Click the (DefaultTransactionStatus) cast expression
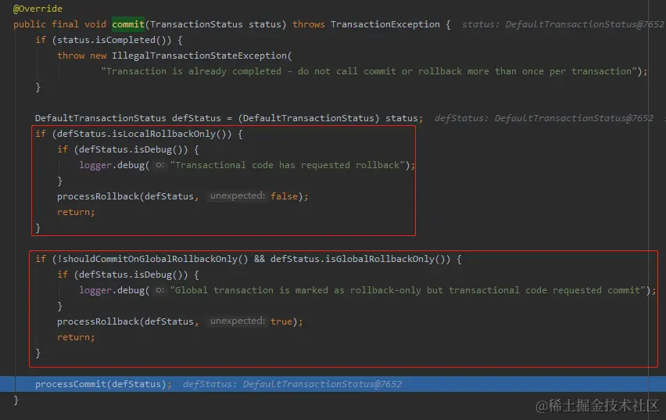Image resolution: width=666 pixels, height=420 pixels. (309, 118)
